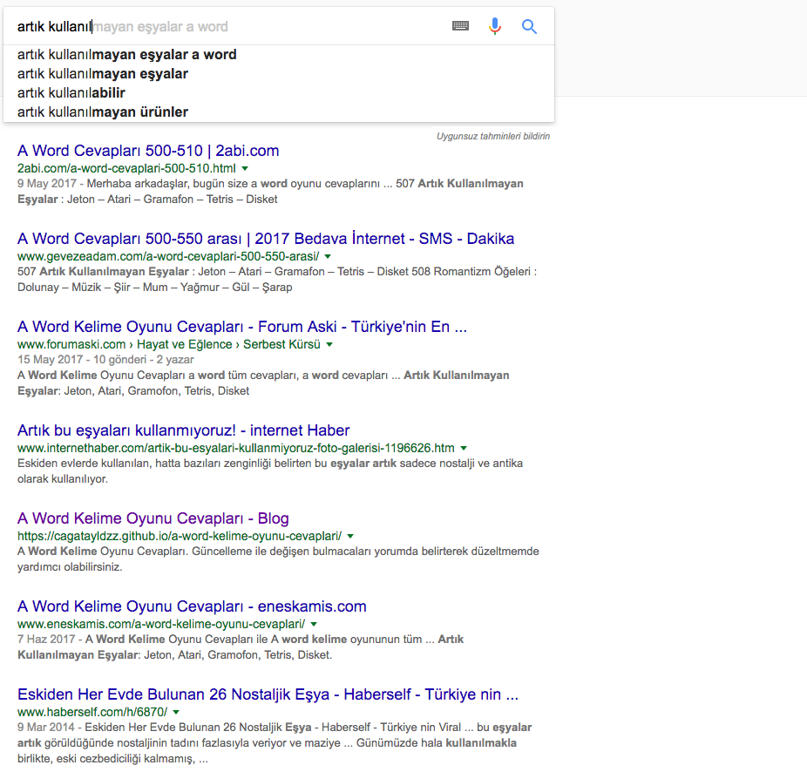Click the '15 May 2017 - 10 gönderi - 2 yazar' line
Screen dimensions: 807x772
[x=105, y=359]
